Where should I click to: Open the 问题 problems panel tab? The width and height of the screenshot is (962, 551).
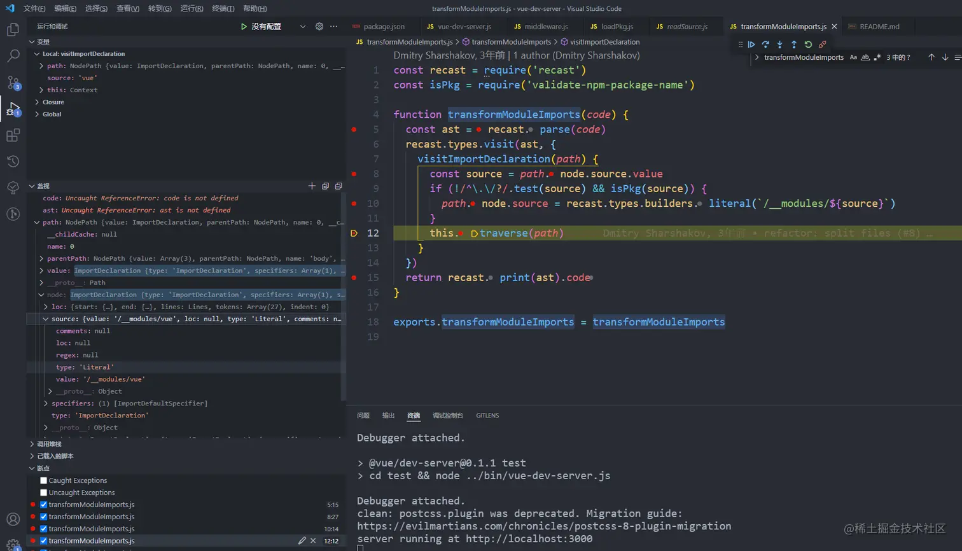[x=363, y=415]
